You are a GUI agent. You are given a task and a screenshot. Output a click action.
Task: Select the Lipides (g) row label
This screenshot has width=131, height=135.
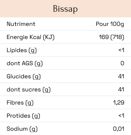tap(22, 50)
